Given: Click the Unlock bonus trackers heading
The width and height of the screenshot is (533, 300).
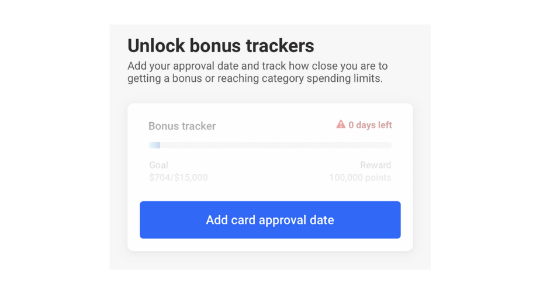Looking at the screenshot, I should (220, 46).
